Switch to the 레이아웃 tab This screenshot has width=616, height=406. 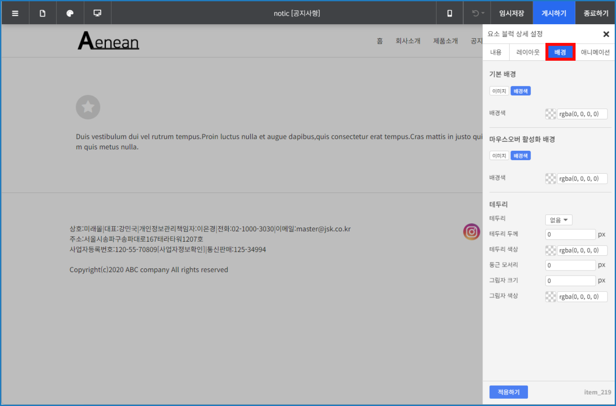coord(528,52)
